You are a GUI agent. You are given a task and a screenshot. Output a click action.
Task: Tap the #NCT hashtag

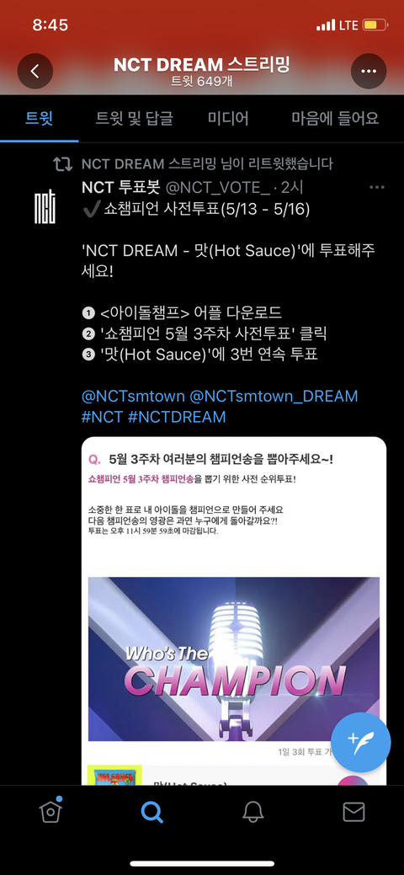click(102, 417)
